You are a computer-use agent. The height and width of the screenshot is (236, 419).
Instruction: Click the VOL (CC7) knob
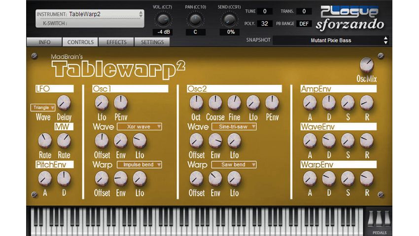tap(163, 20)
